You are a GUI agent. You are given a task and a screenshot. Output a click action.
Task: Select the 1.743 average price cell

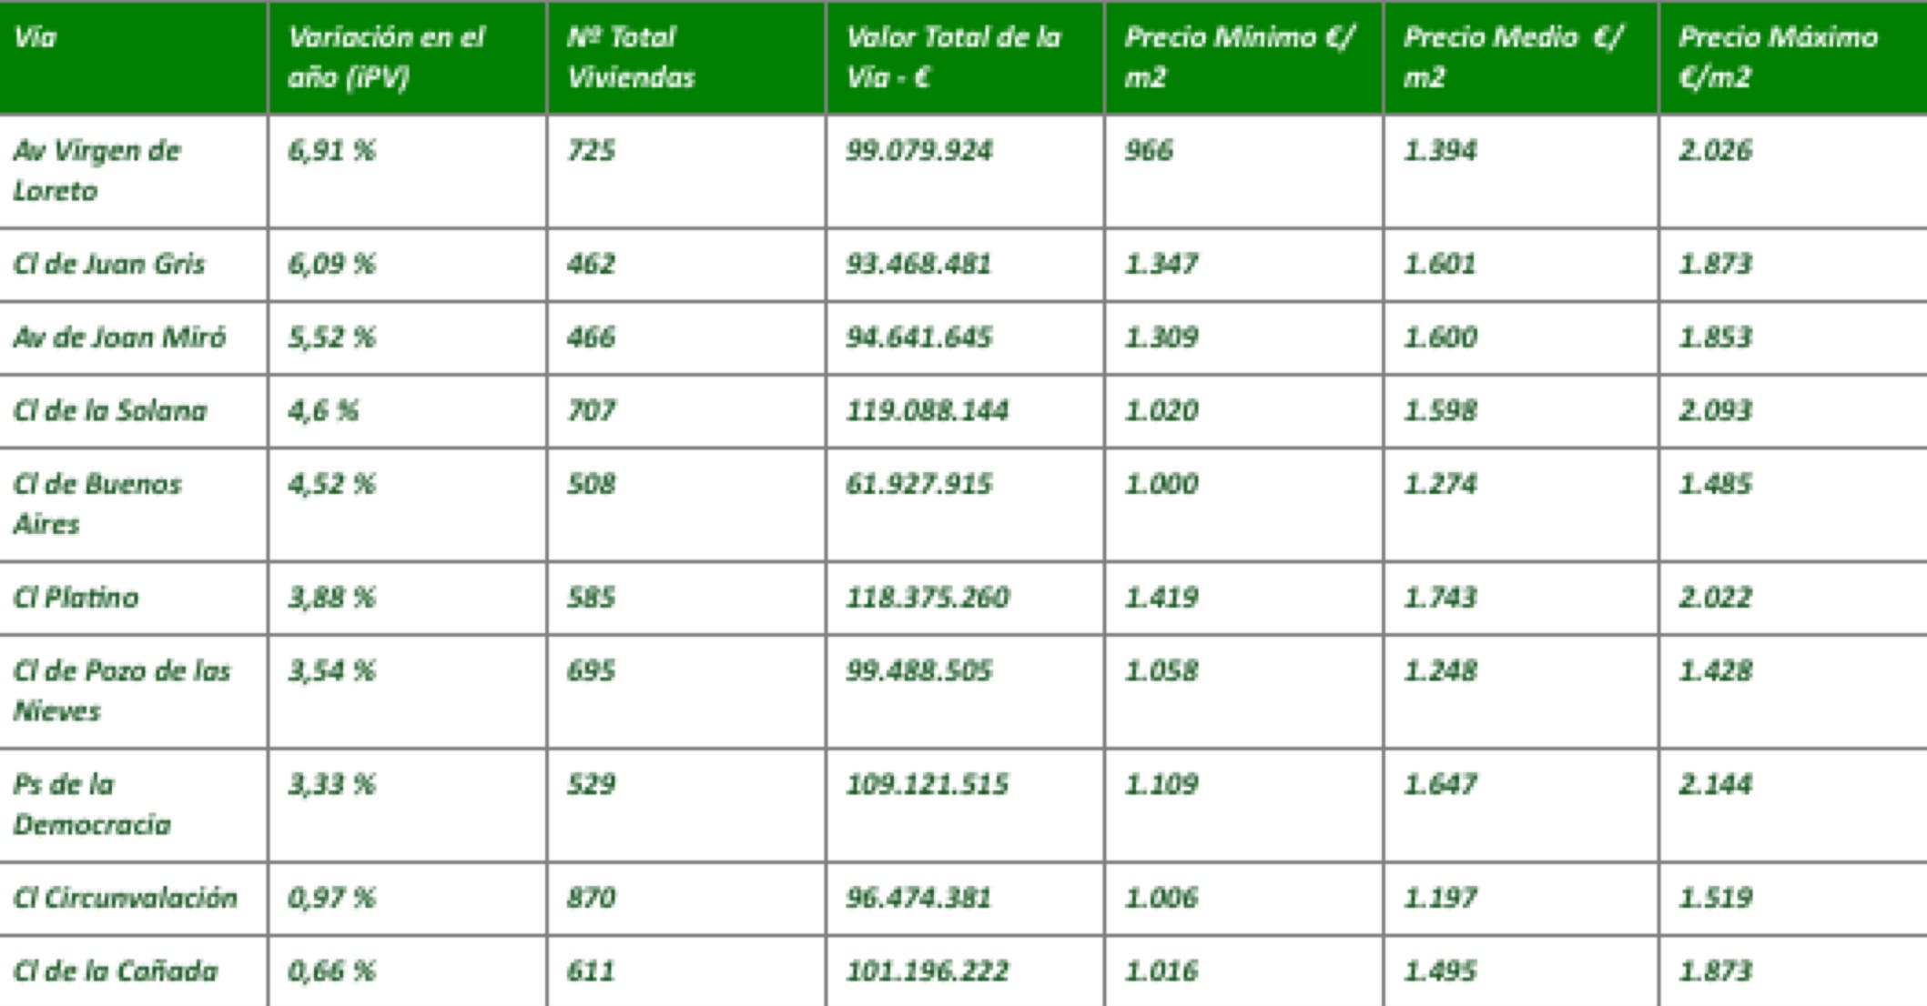[1439, 598]
